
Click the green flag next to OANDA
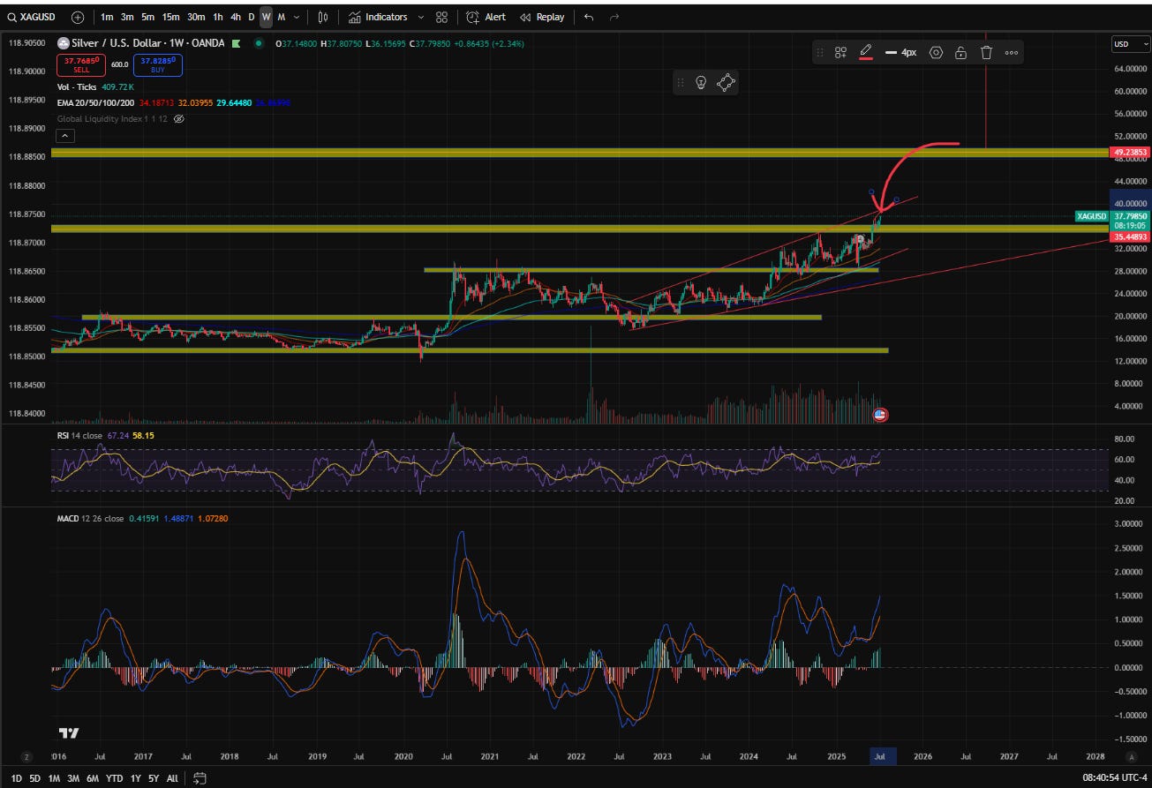click(x=236, y=42)
